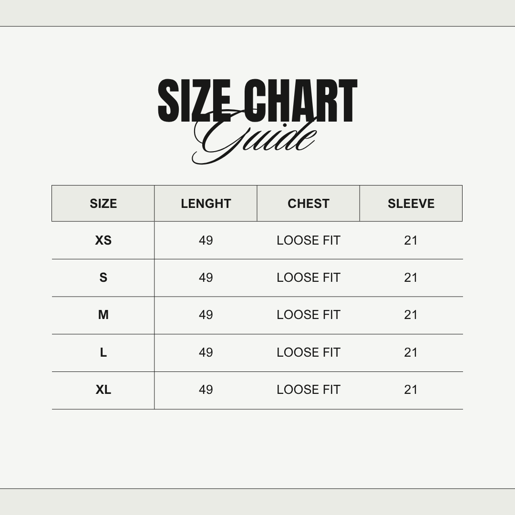Click the length value 49 for L

click(206, 352)
